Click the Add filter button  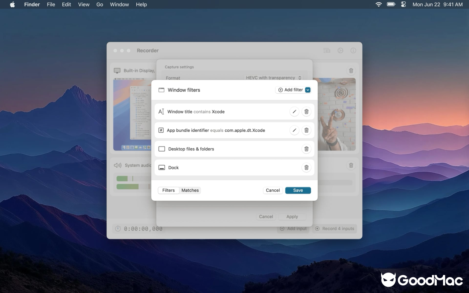click(290, 90)
